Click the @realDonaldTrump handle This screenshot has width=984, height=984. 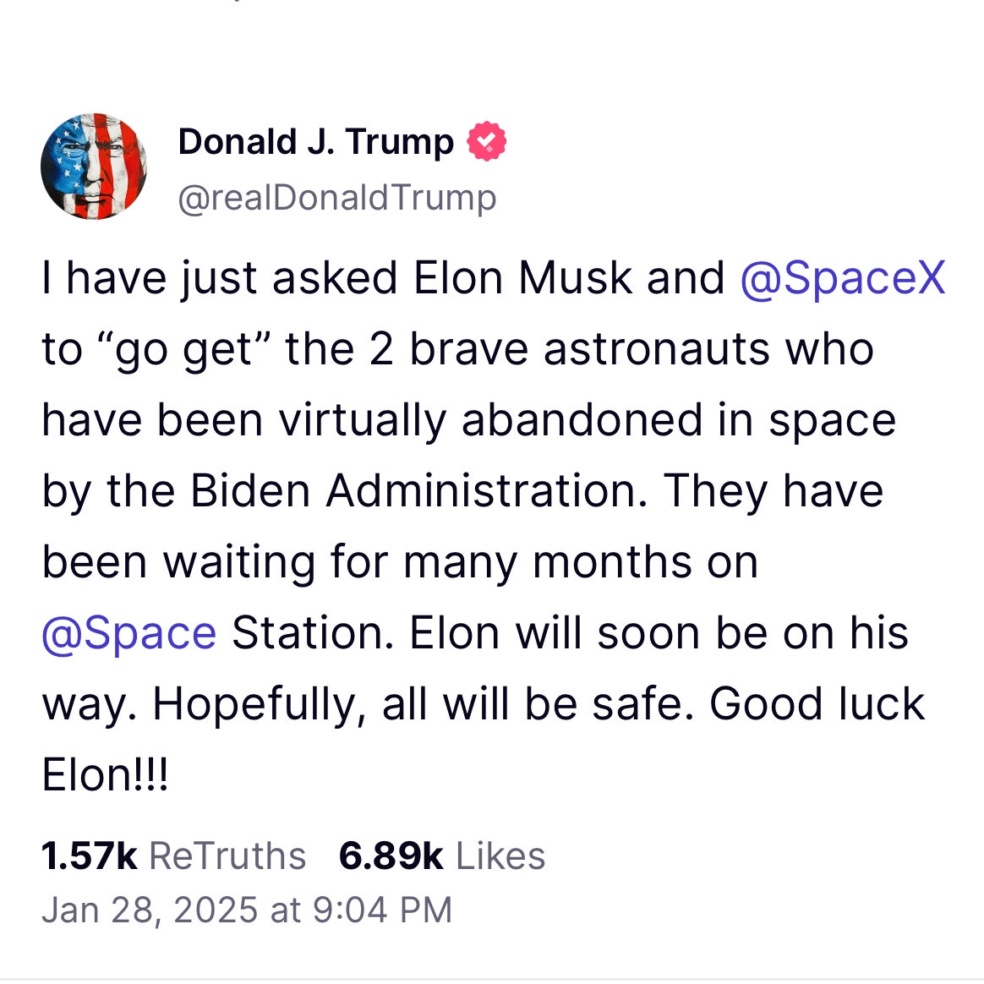337,199
